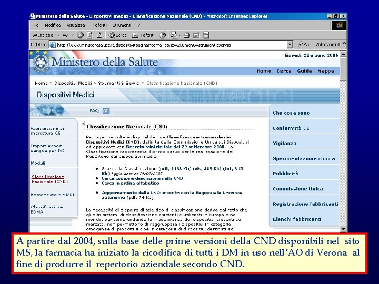The width and height of the screenshot is (379, 284).
Task: Click the vertical scrollbar thumb
Action: (343, 69)
